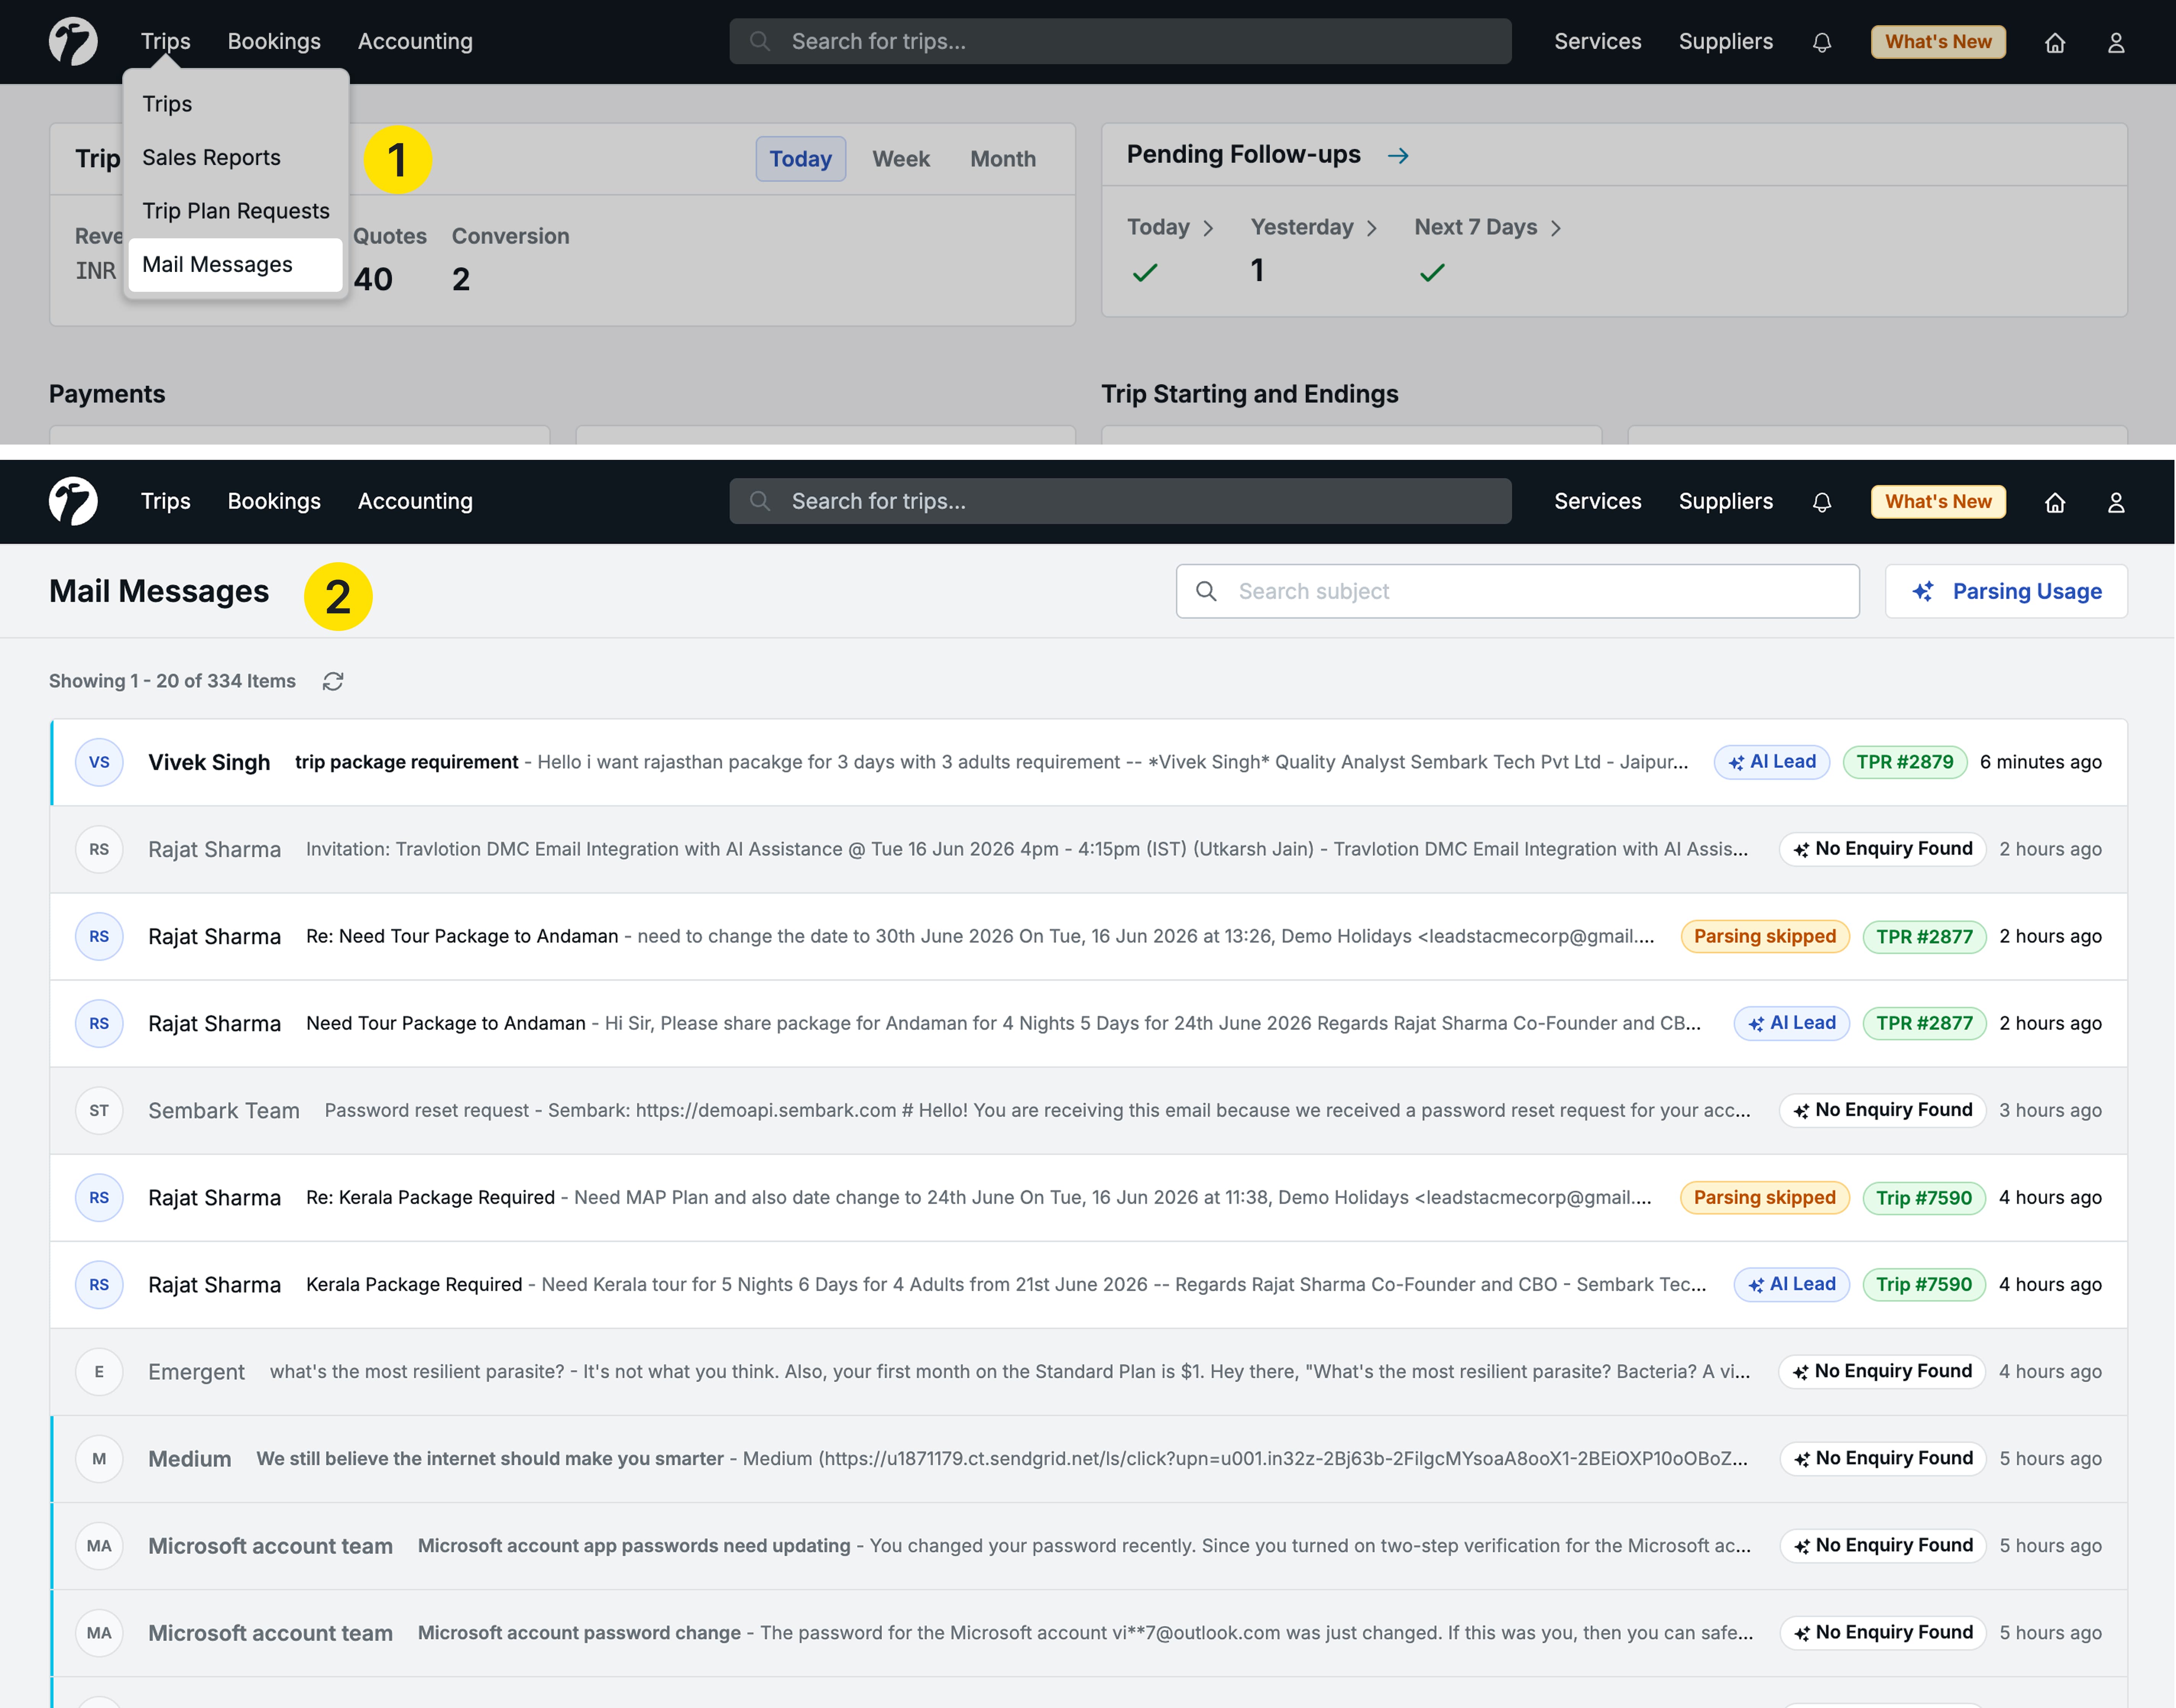Click the Pending Follow-ups arrow icon
This screenshot has height=1708, width=2176.
pyautogui.click(x=1398, y=155)
